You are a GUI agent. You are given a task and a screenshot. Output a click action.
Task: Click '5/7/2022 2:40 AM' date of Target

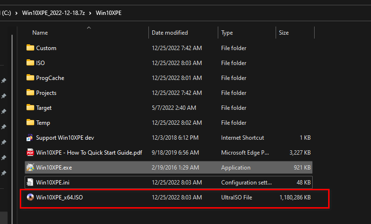coord(174,107)
